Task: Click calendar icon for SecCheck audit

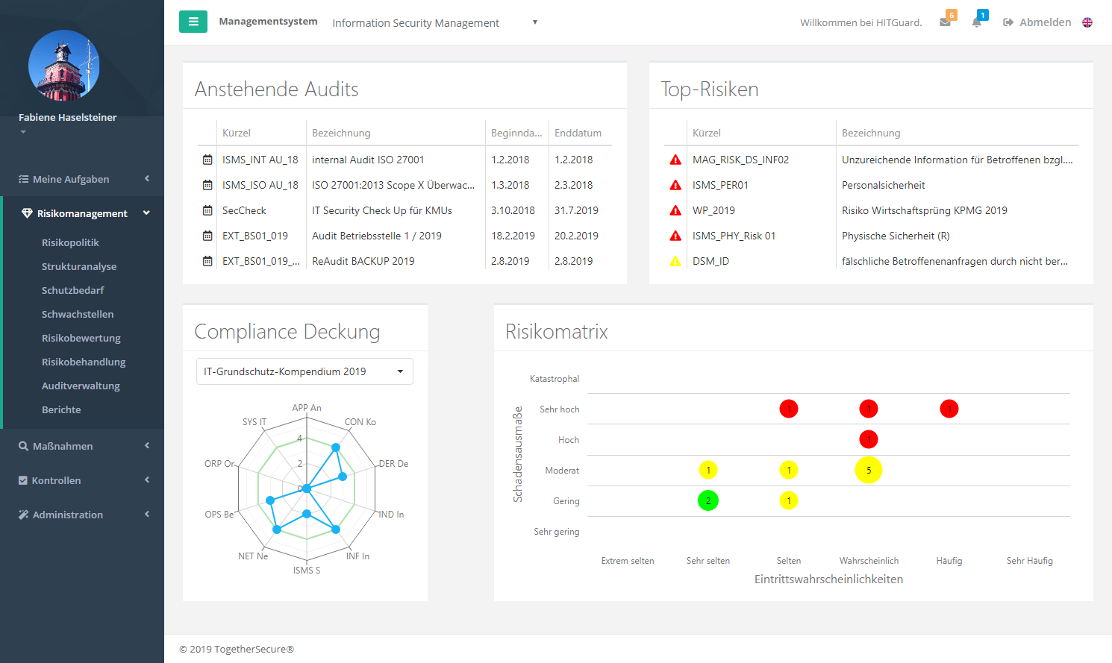Action: (207, 210)
